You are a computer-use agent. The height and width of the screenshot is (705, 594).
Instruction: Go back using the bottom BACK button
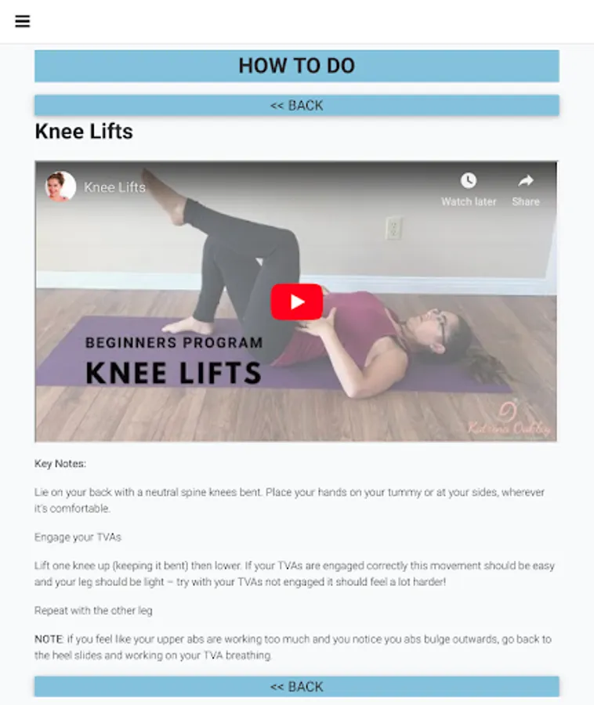[297, 686]
